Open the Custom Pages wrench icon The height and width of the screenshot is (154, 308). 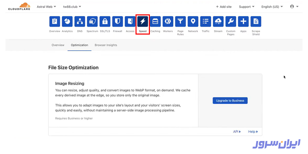pos(231,22)
